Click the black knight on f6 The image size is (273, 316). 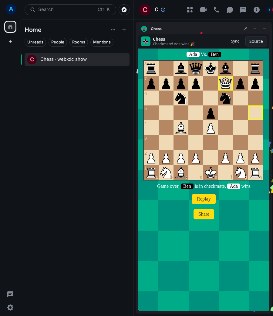[x=225, y=98]
